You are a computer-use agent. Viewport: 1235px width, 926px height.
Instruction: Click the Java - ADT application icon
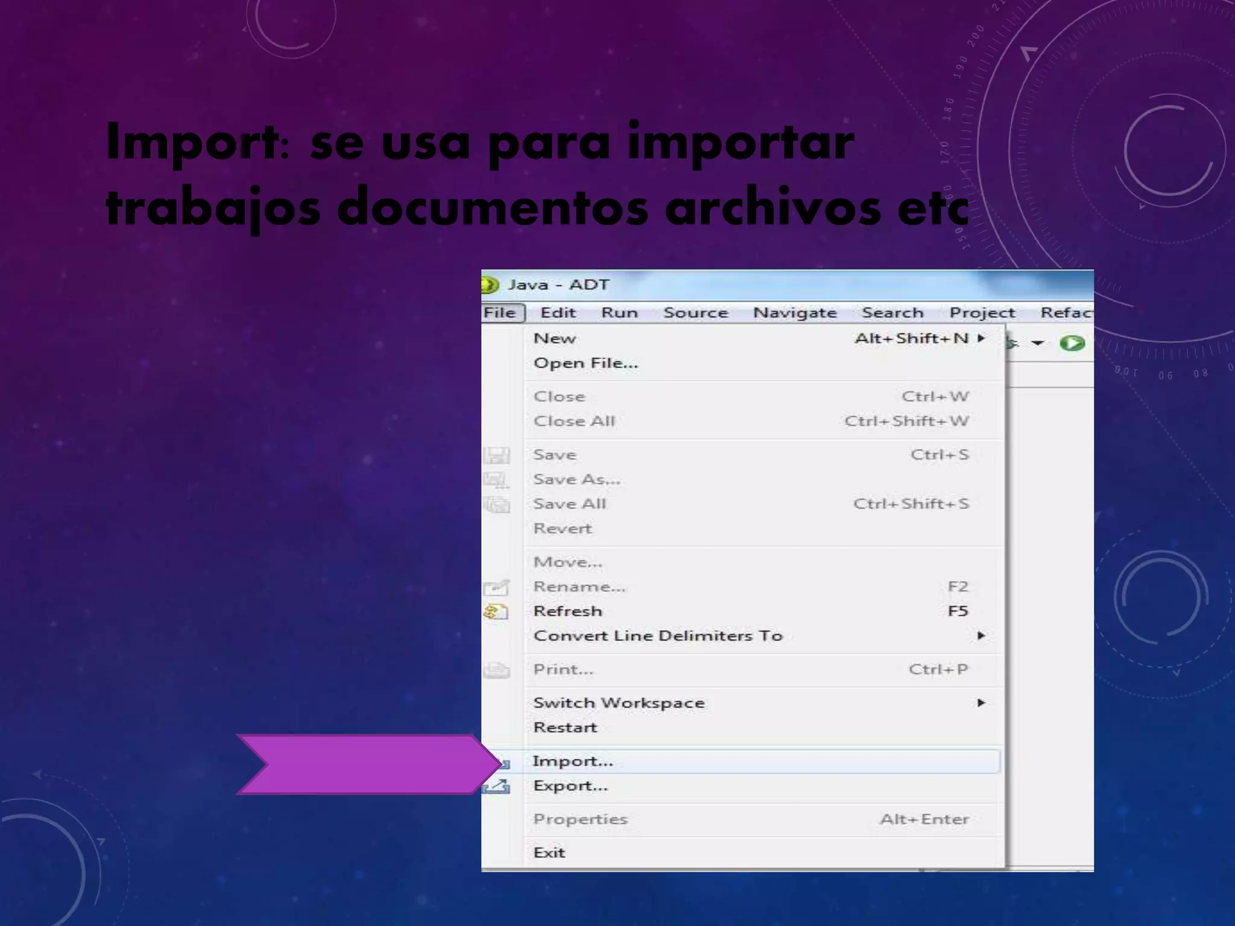point(489,285)
